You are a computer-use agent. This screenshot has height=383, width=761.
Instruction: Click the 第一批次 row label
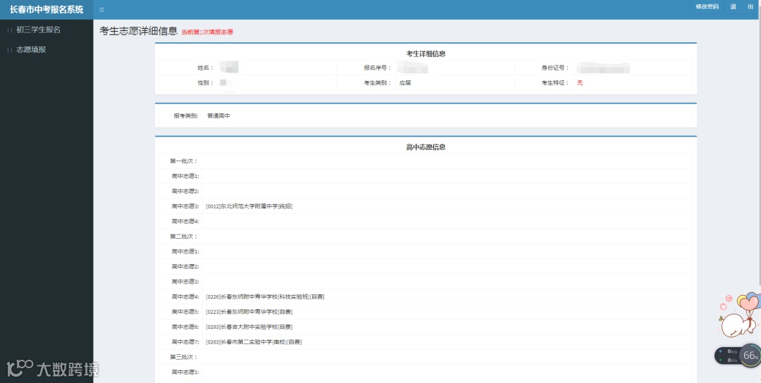(184, 161)
